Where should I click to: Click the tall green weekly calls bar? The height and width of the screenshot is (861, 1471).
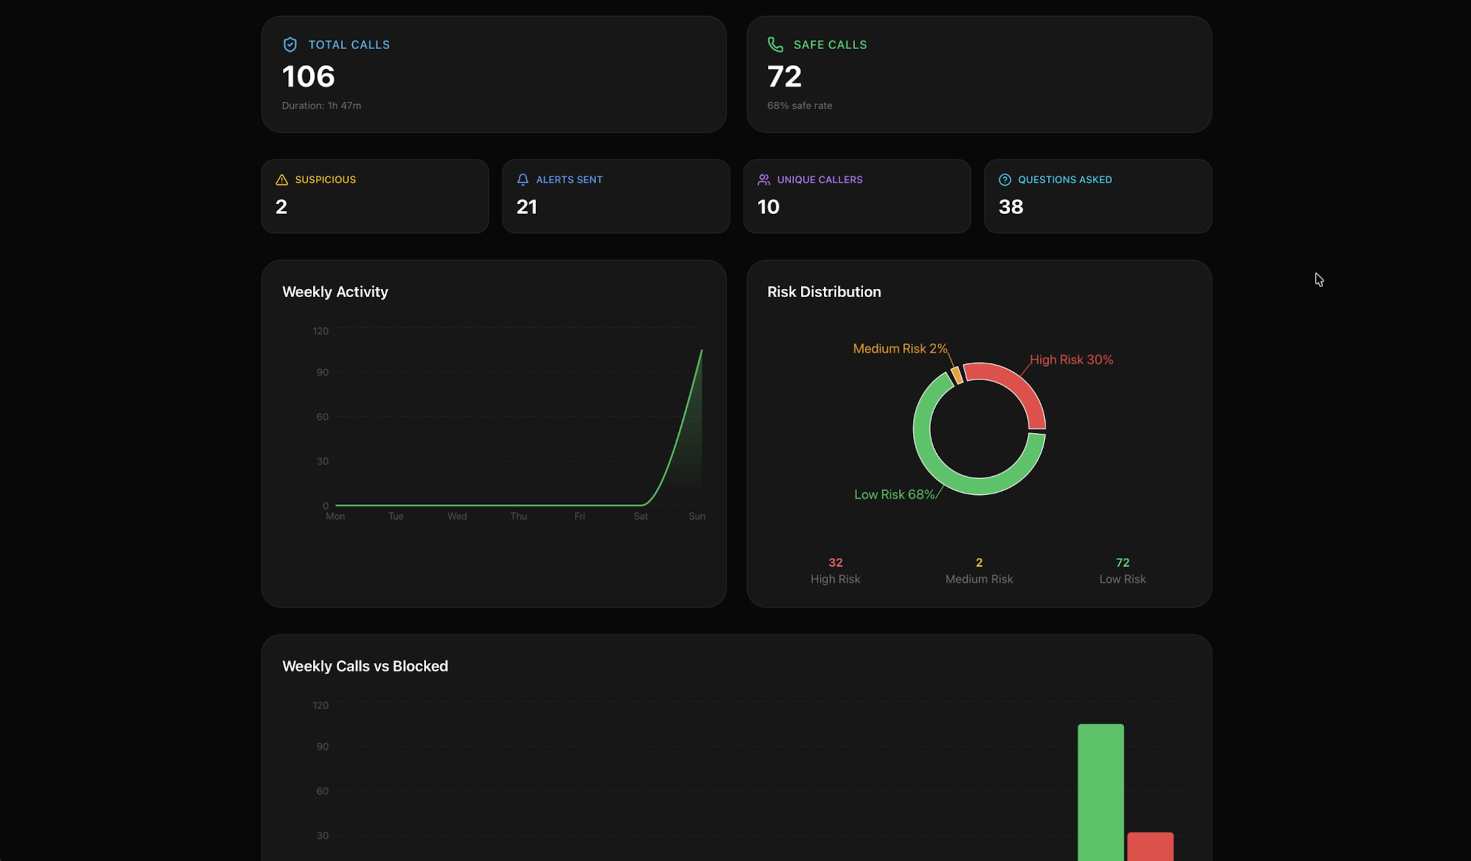tap(1100, 792)
